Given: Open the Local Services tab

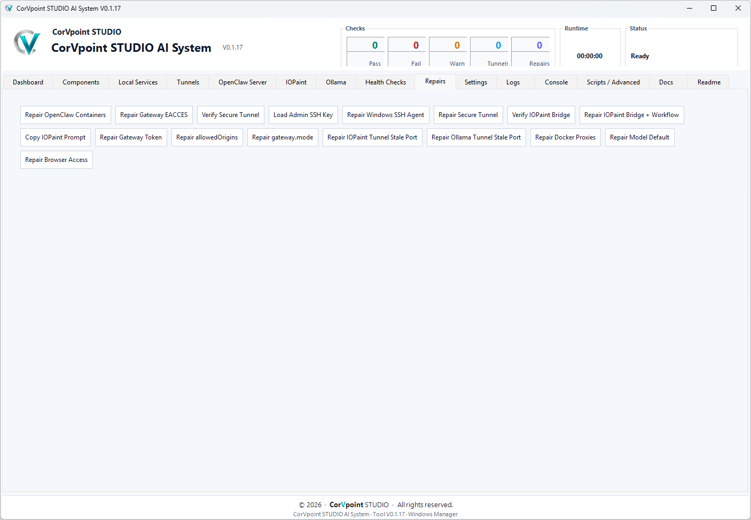Looking at the screenshot, I should click(x=138, y=82).
